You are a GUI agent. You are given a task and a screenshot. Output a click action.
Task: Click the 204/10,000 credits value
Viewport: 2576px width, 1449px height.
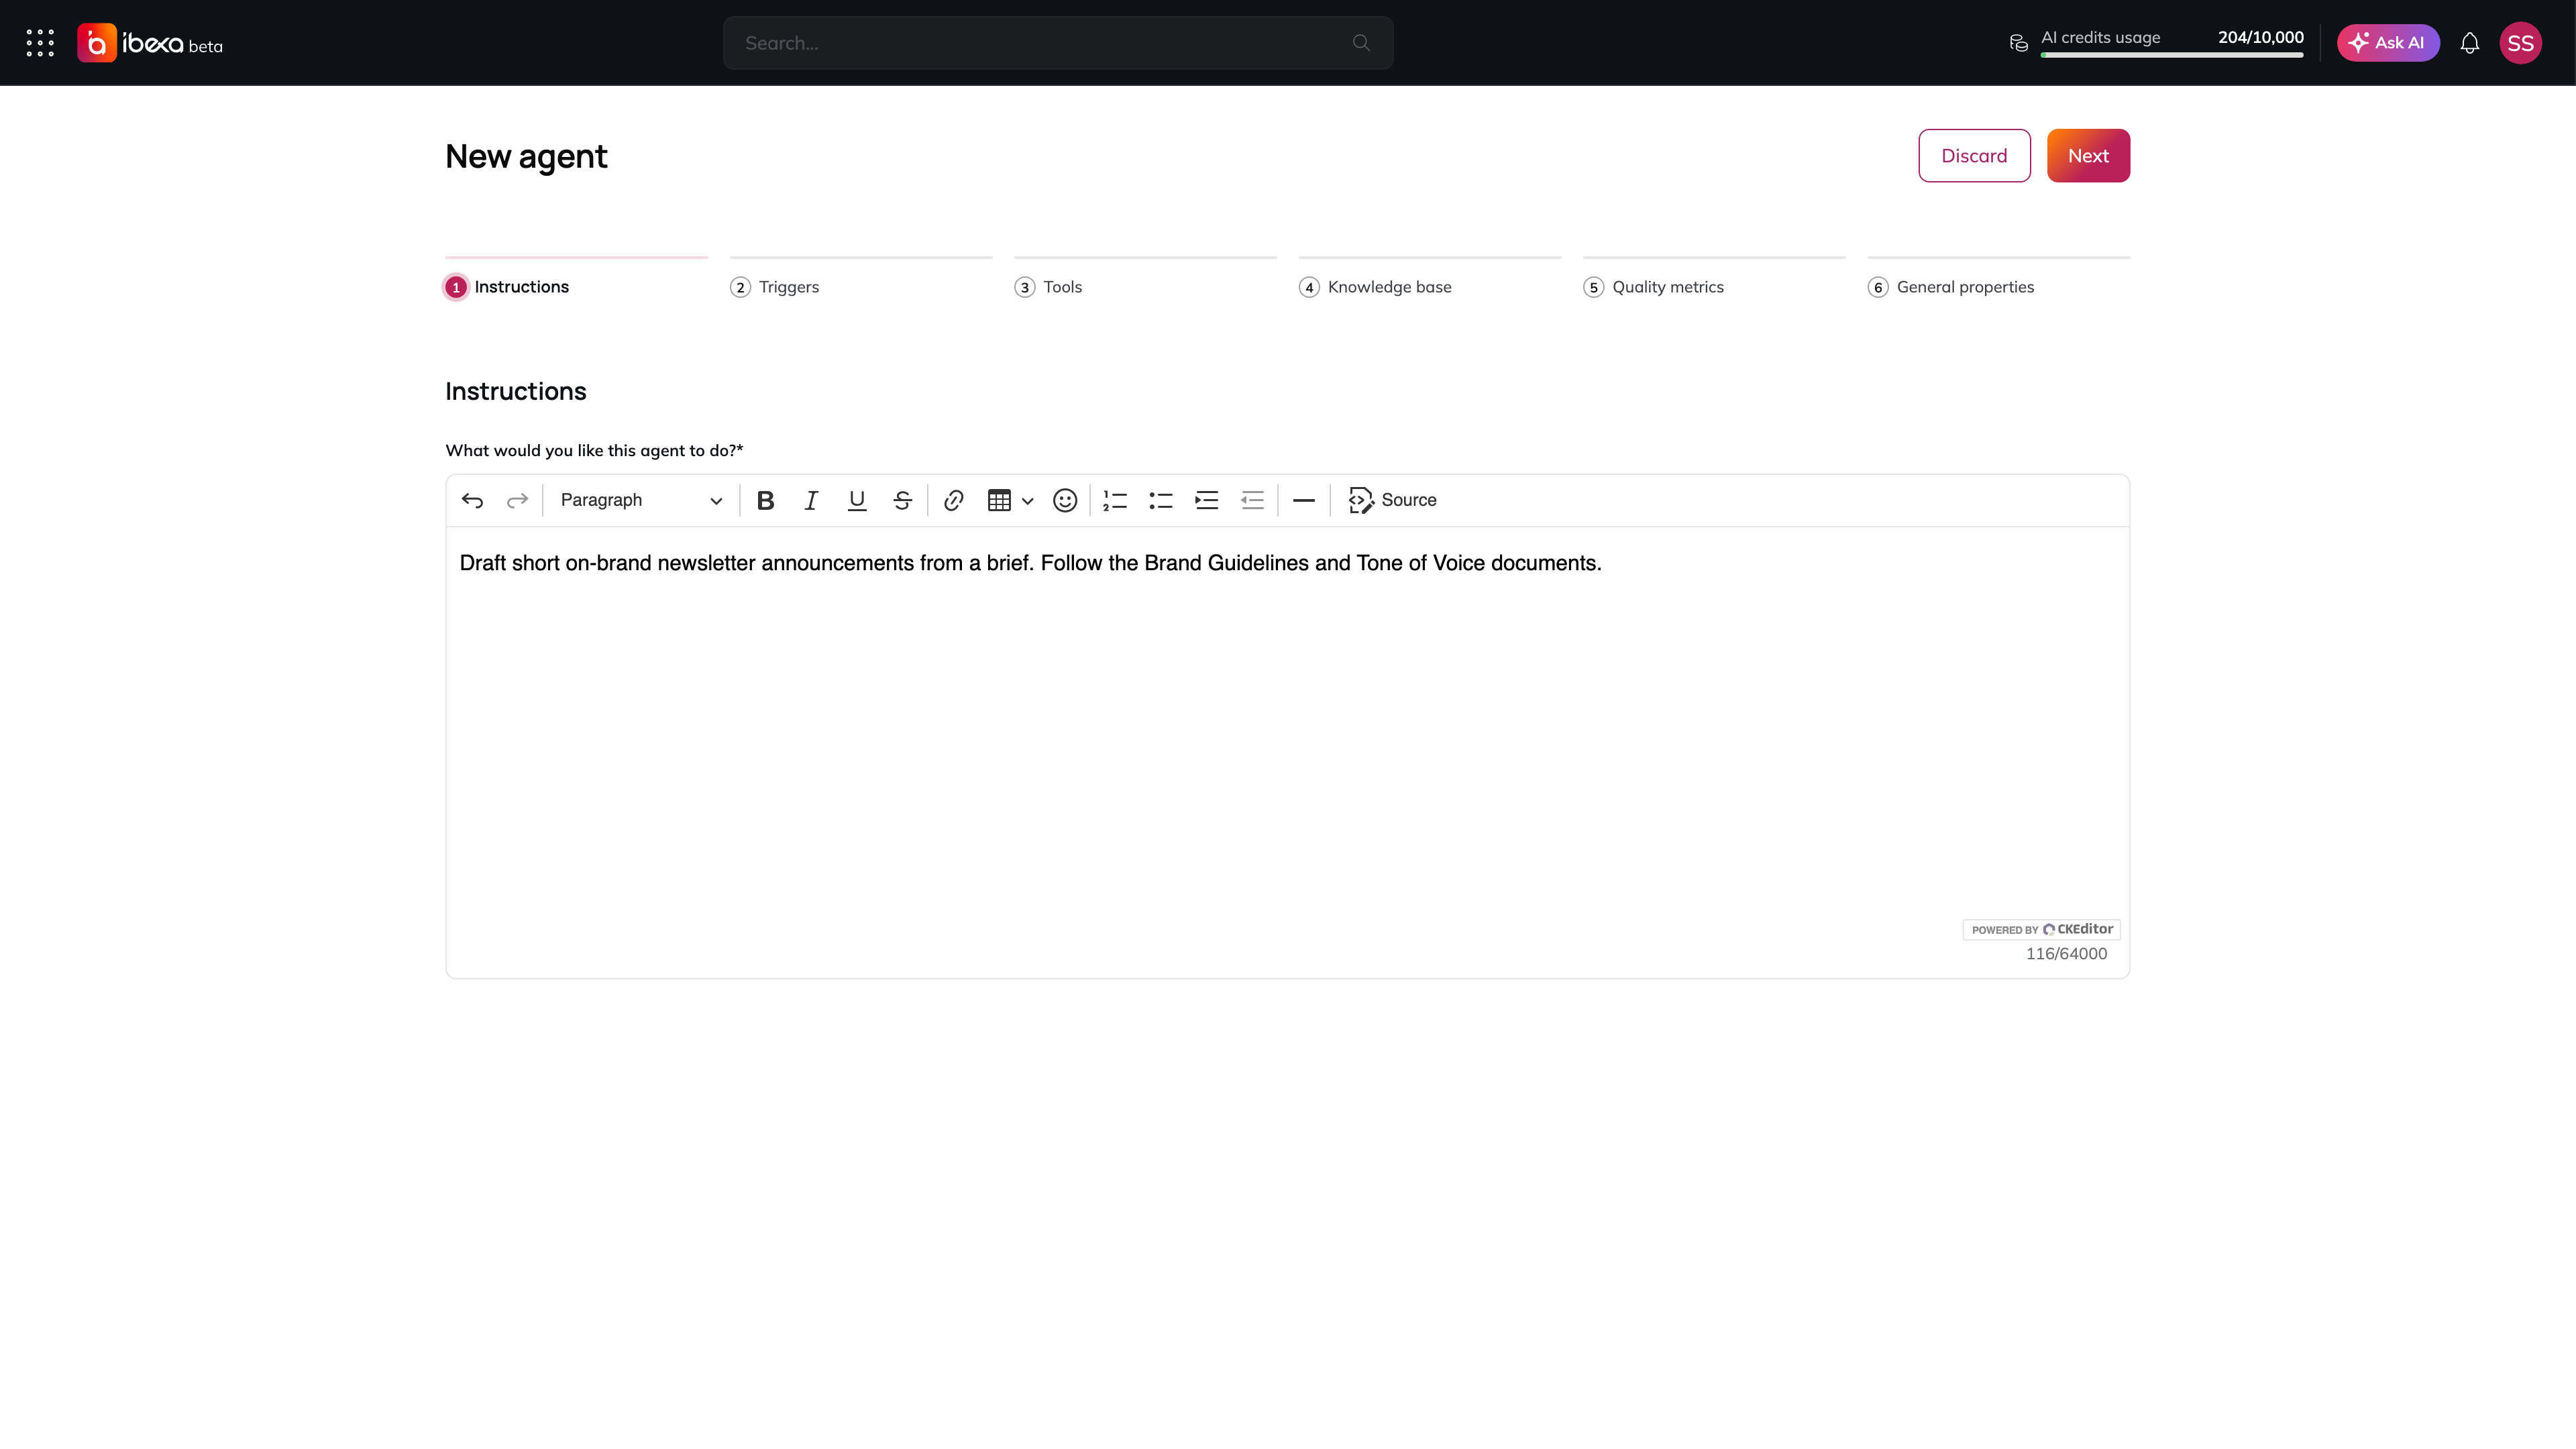[x=2260, y=37]
